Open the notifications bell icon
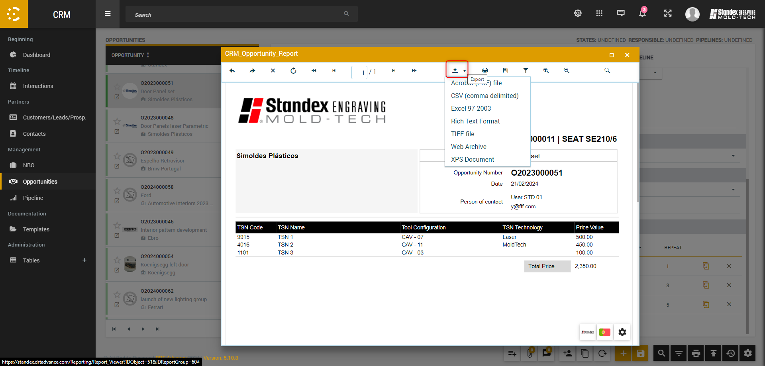The width and height of the screenshot is (765, 366). click(x=642, y=14)
